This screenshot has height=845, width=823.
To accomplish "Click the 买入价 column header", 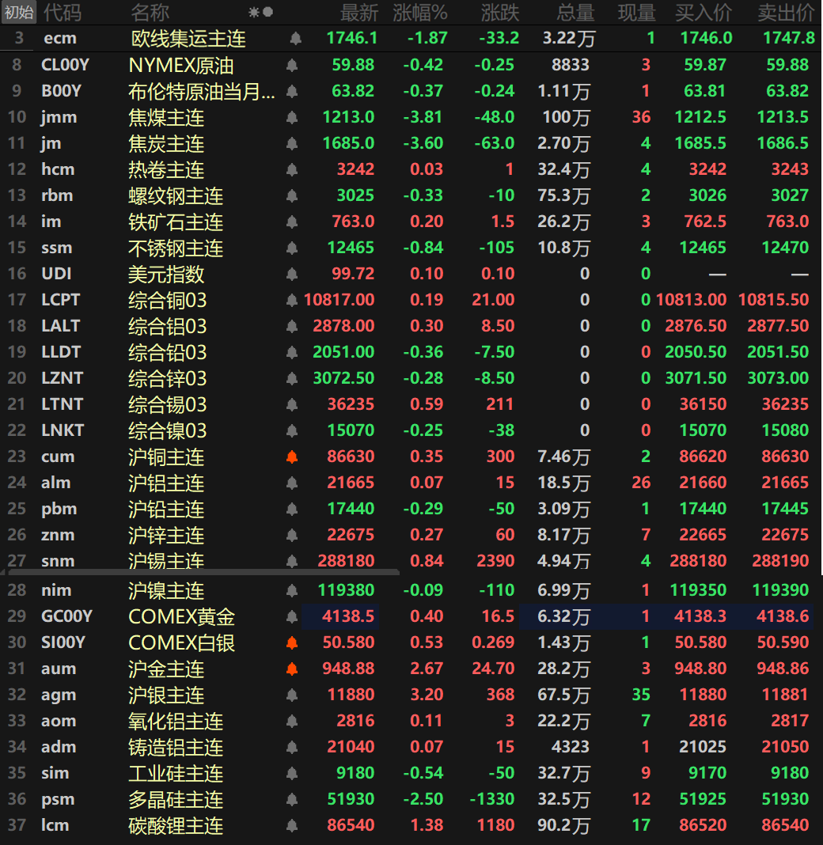I will pyautogui.click(x=704, y=12).
